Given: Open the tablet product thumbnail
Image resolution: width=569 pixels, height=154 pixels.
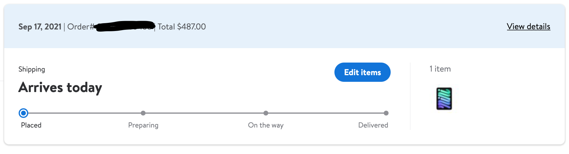Looking at the screenshot, I should coord(444,99).
